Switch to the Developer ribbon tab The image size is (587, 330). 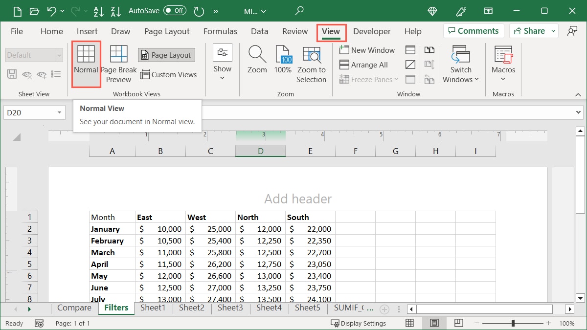tap(372, 31)
